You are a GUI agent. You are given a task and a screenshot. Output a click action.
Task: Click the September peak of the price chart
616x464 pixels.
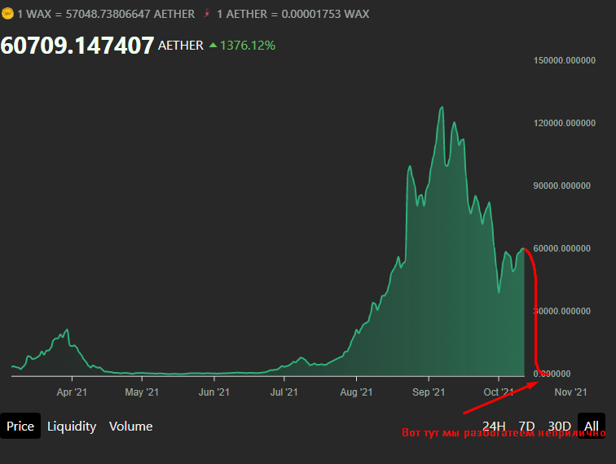(x=442, y=107)
